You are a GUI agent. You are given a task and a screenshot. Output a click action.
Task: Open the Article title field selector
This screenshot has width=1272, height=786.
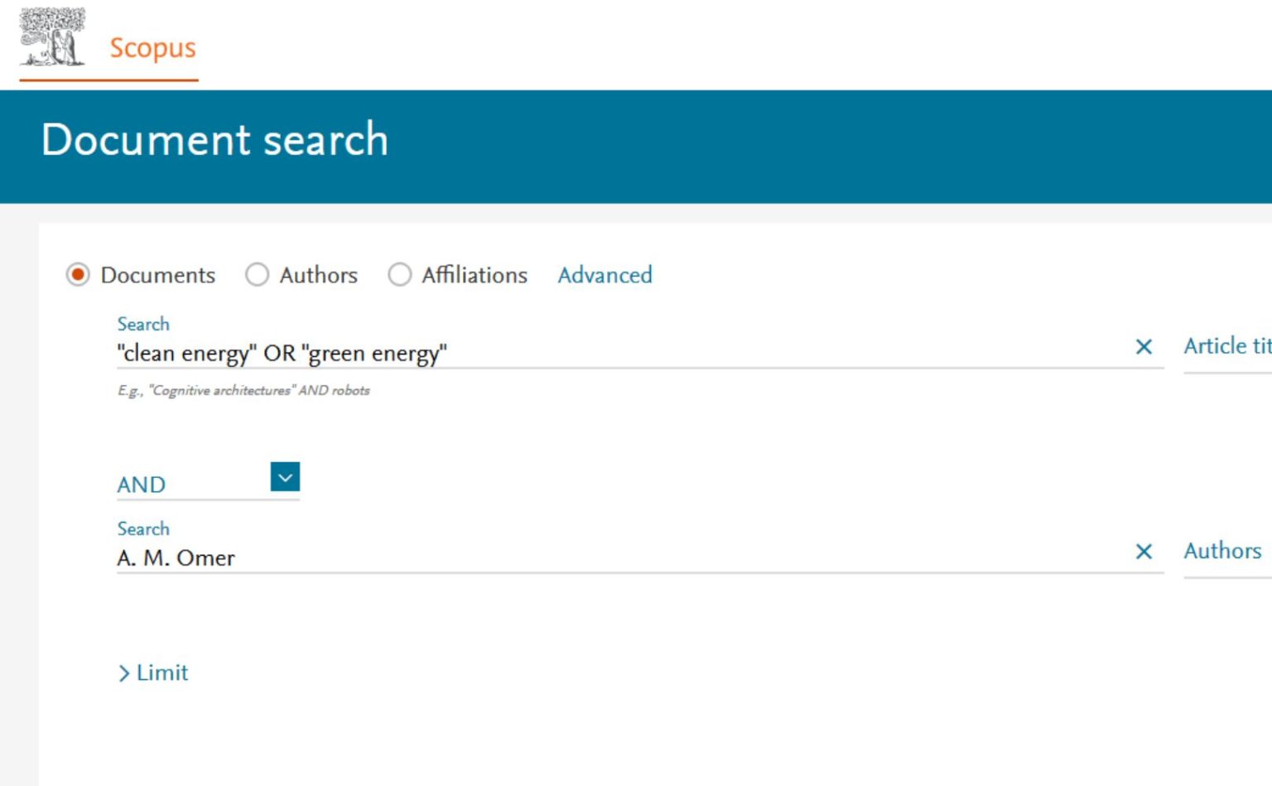coord(1226,346)
